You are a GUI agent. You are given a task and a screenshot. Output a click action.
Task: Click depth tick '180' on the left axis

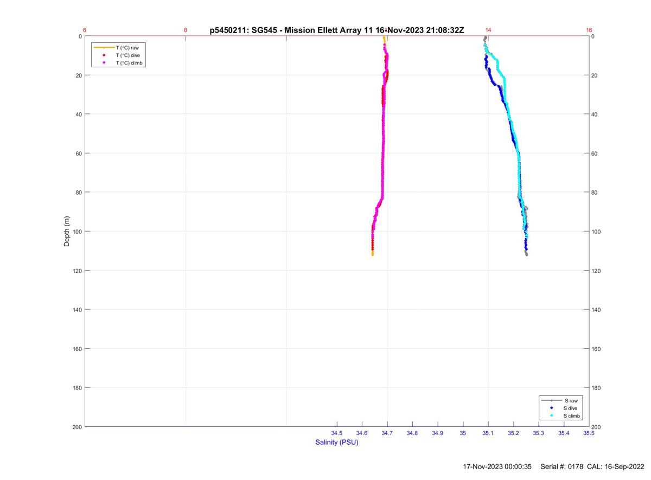pos(77,388)
